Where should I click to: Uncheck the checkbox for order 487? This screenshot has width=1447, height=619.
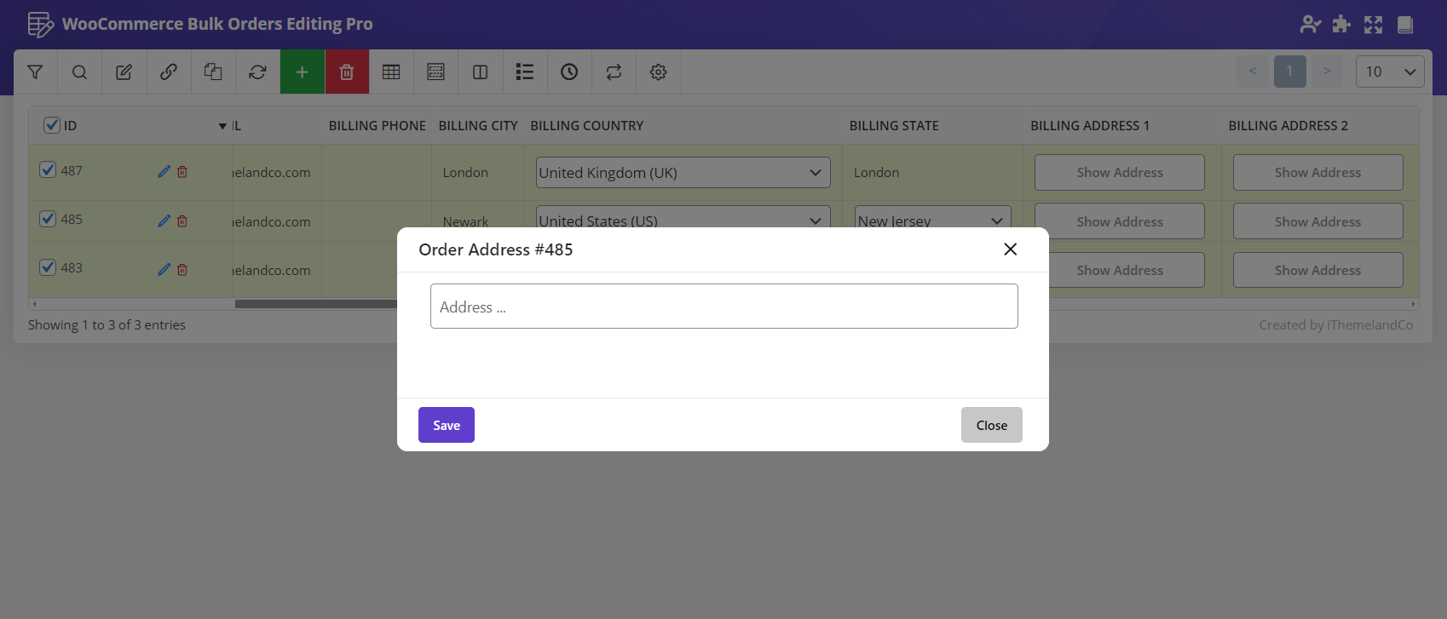point(49,170)
